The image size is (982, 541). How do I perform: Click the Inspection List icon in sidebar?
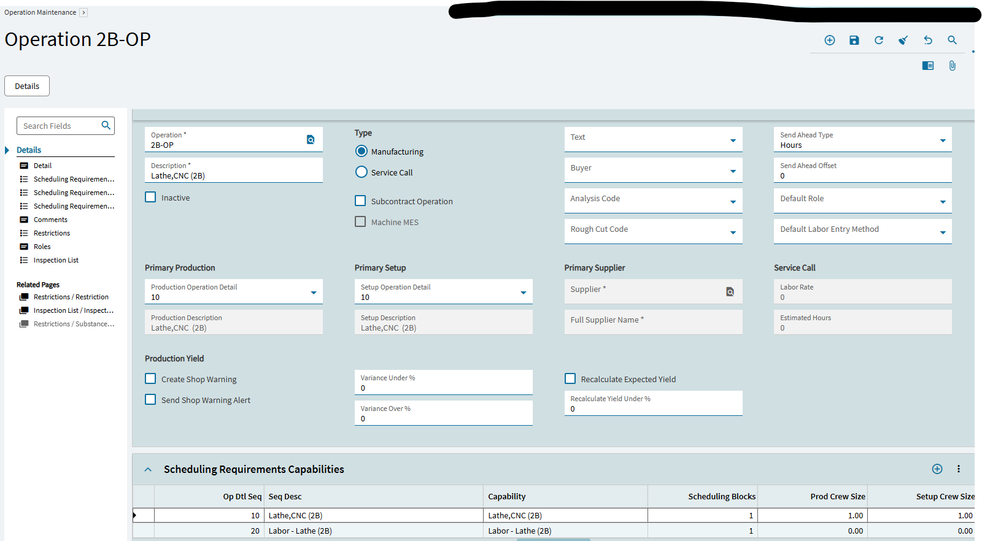pyautogui.click(x=24, y=260)
